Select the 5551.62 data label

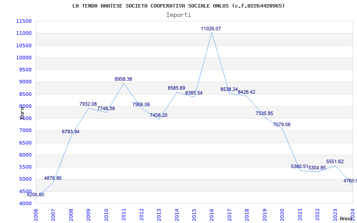[335, 161]
